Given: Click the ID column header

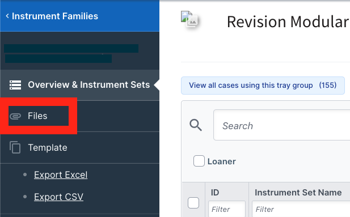Looking at the screenshot, I should [x=215, y=193].
